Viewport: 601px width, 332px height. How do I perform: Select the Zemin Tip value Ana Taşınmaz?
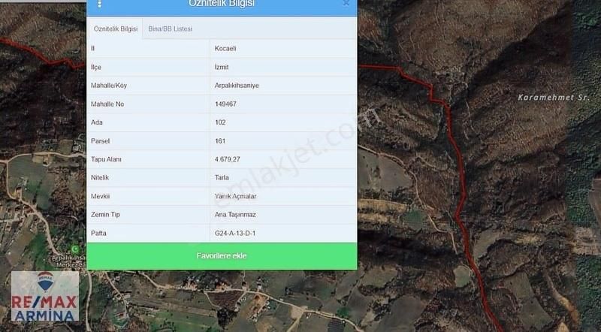[235, 214]
